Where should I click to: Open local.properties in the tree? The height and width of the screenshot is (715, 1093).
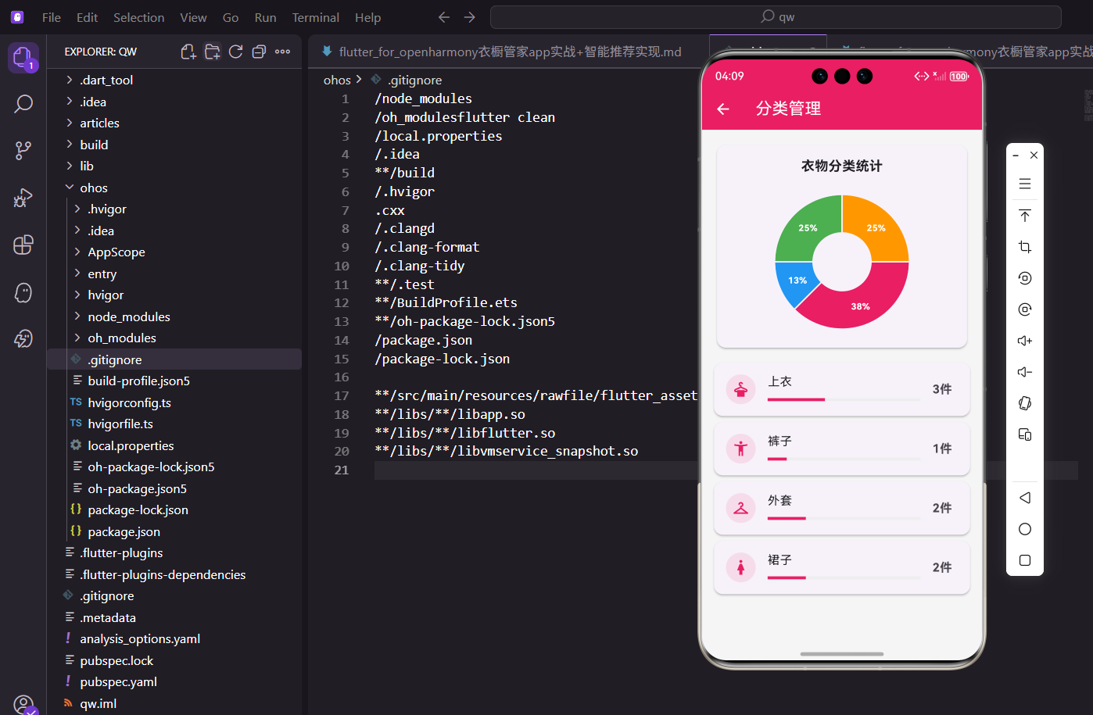(x=131, y=445)
